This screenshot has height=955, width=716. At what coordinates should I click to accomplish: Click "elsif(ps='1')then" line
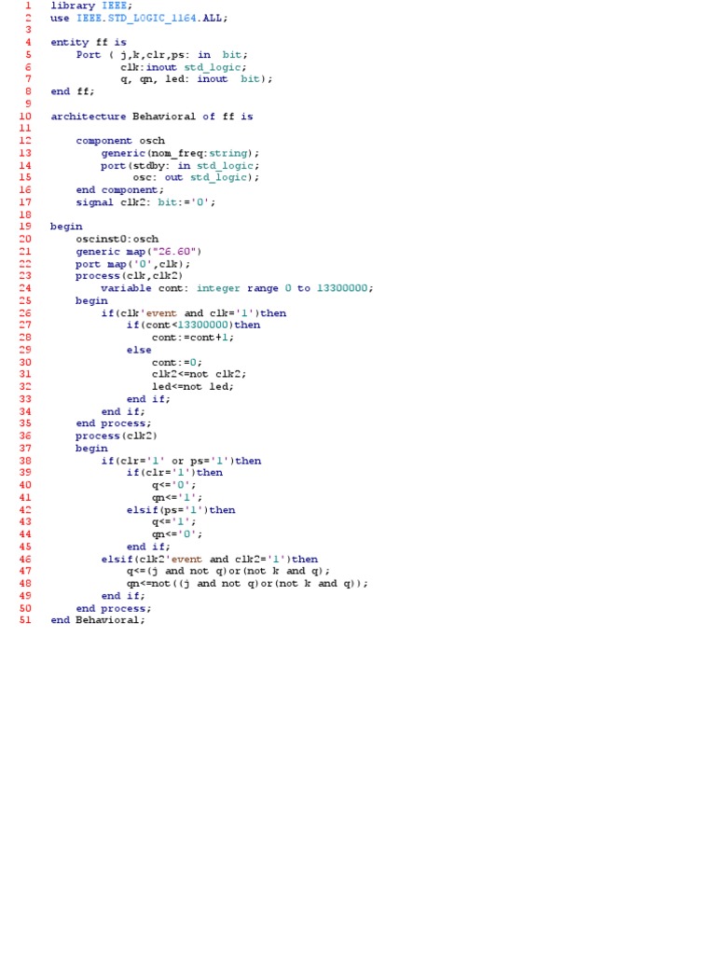pyautogui.click(x=181, y=510)
